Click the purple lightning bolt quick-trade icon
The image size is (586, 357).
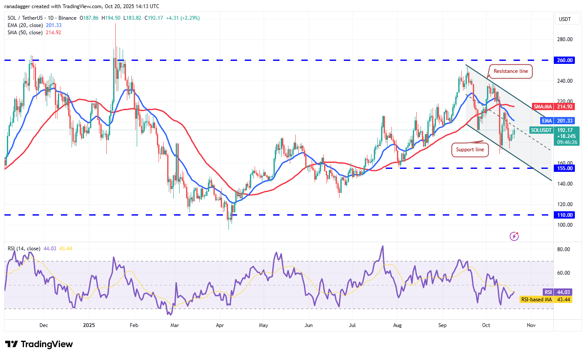(x=513, y=236)
